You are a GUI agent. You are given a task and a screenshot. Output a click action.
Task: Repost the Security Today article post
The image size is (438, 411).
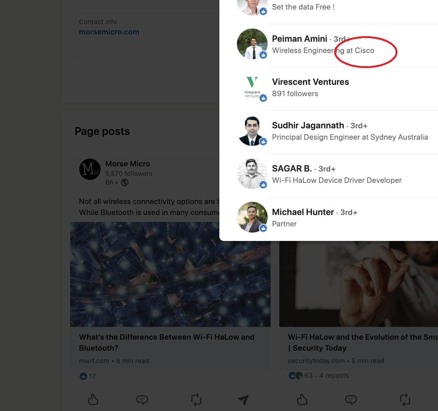[x=405, y=400]
